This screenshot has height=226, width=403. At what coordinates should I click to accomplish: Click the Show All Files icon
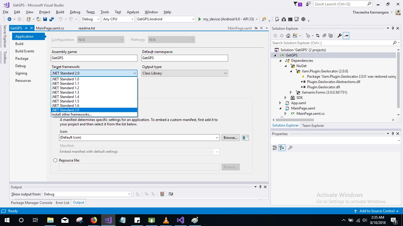(331, 36)
